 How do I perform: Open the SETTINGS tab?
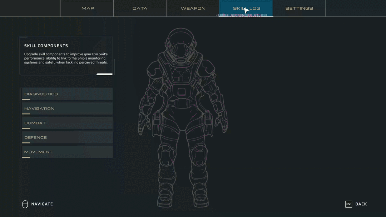click(x=299, y=8)
